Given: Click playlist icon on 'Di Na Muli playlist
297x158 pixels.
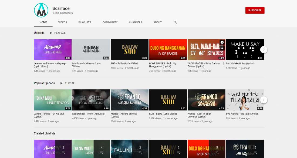Looking at the screenshot, I should click(102, 152).
